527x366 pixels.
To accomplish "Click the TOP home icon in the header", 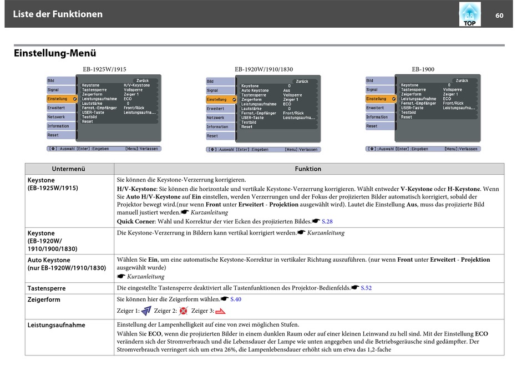I will pos(469,14).
